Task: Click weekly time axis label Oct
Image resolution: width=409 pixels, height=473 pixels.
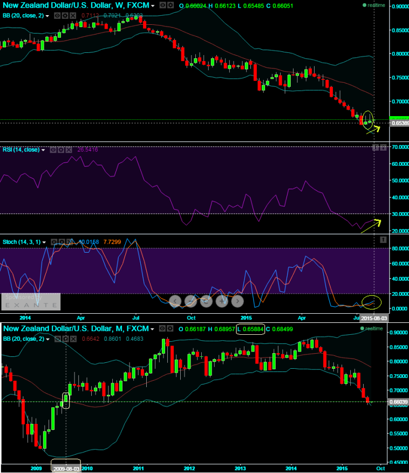Action: (191, 317)
